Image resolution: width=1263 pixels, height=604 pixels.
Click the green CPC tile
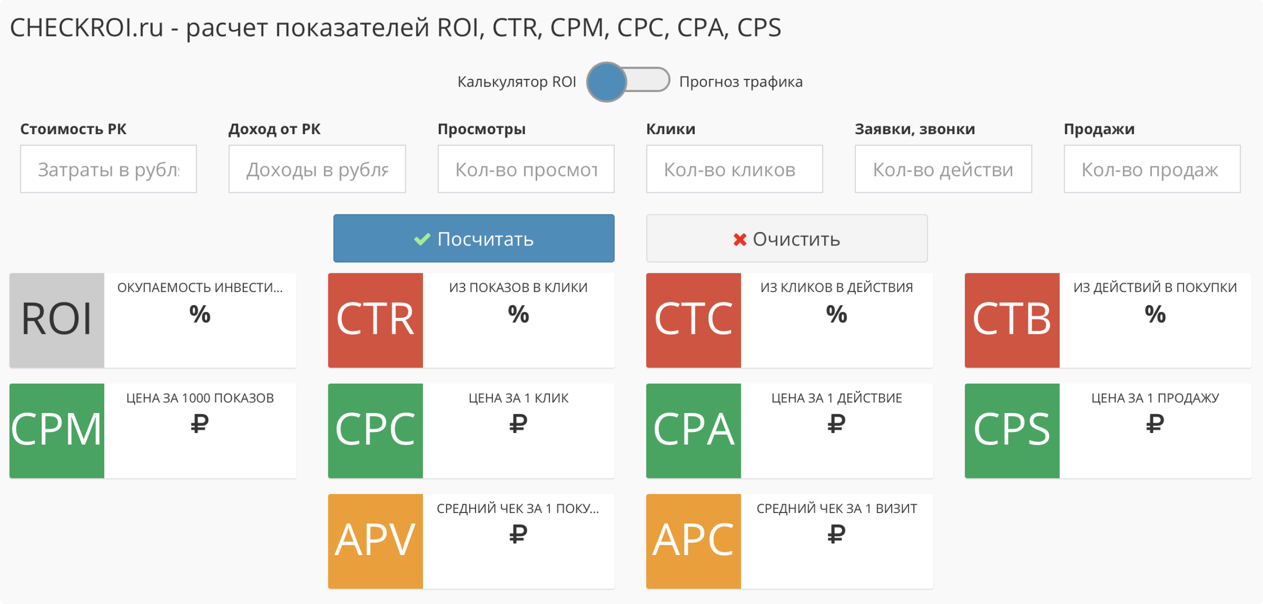tap(375, 430)
